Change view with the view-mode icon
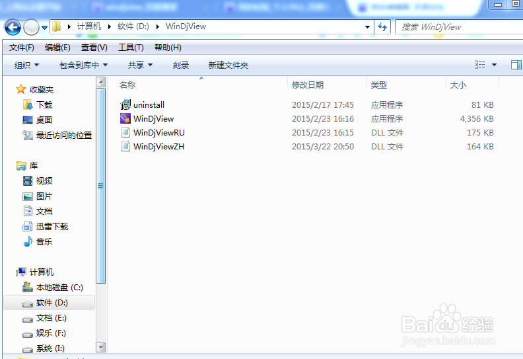The height and width of the screenshot is (359, 523). click(479, 64)
